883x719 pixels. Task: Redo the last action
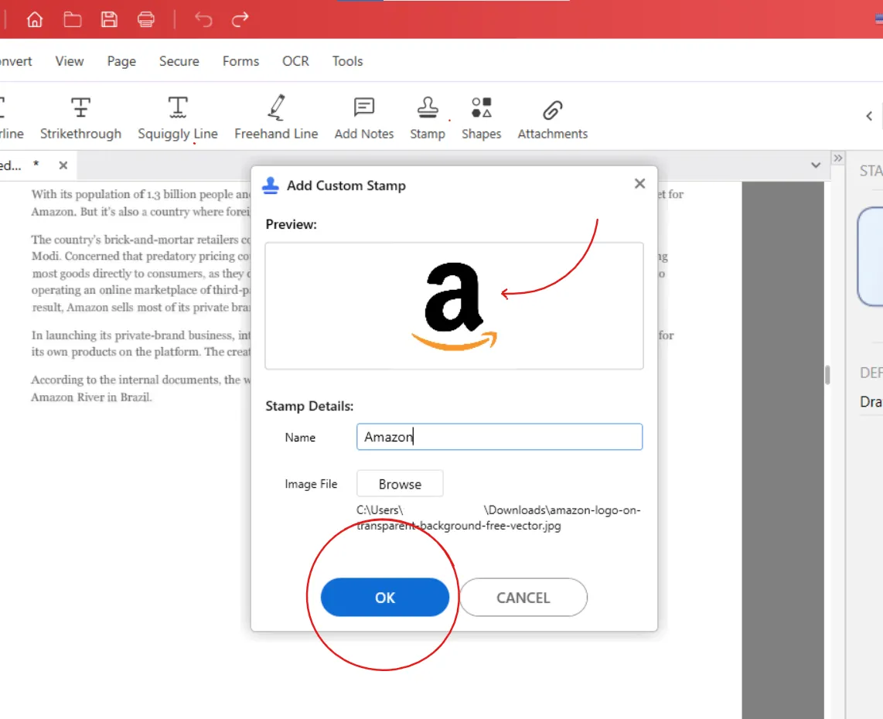(240, 19)
